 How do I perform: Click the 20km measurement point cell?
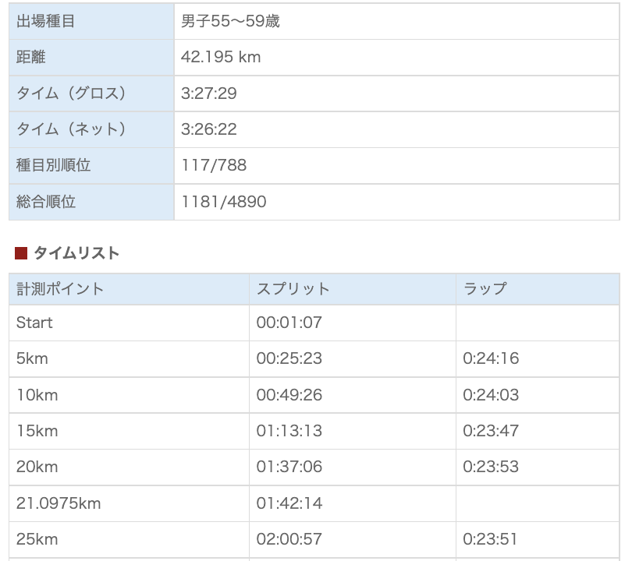click(37, 467)
